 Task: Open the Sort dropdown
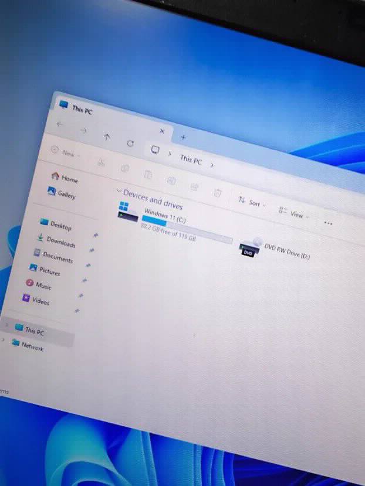point(252,202)
